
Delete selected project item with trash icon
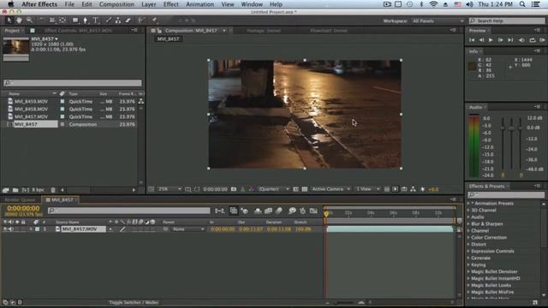pos(53,190)
